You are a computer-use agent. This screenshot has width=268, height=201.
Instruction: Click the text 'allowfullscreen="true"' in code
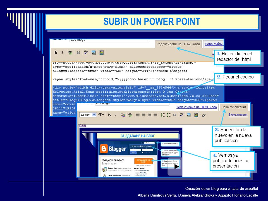point(75,71)
